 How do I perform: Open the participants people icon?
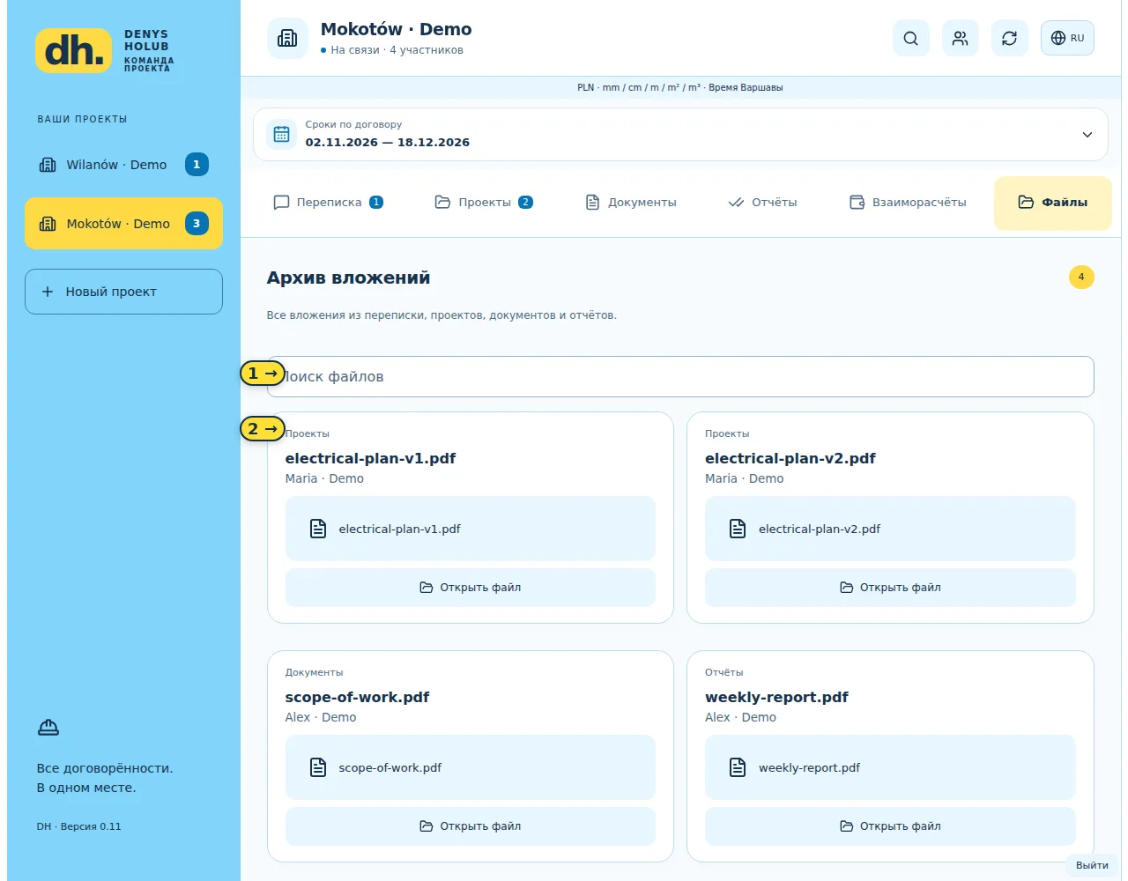tap(960, 38)
